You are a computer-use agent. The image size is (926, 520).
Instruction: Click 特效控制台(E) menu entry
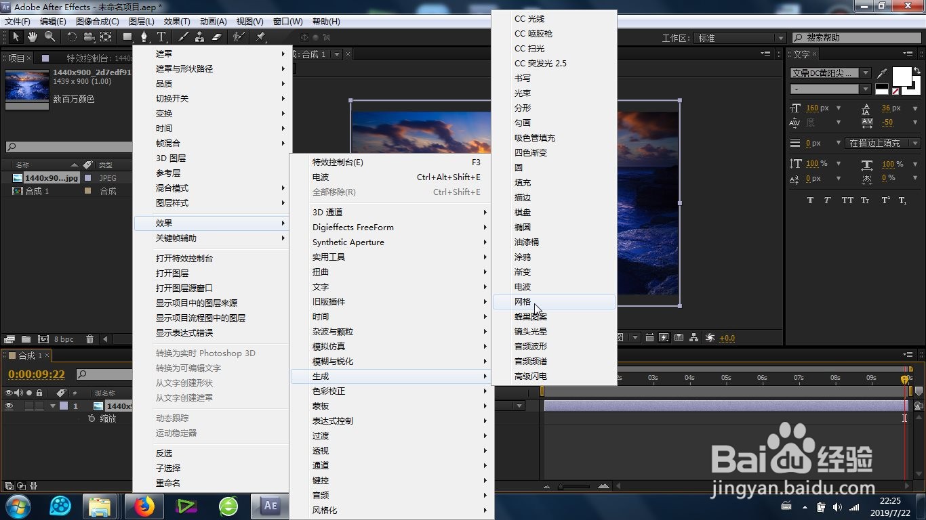tap(391, 162)
